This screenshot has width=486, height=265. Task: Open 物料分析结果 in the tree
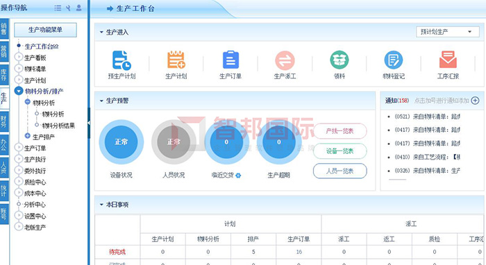[x=58, y=126]
